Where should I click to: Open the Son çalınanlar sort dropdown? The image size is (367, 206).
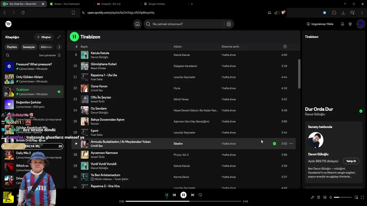pos(50,55)
